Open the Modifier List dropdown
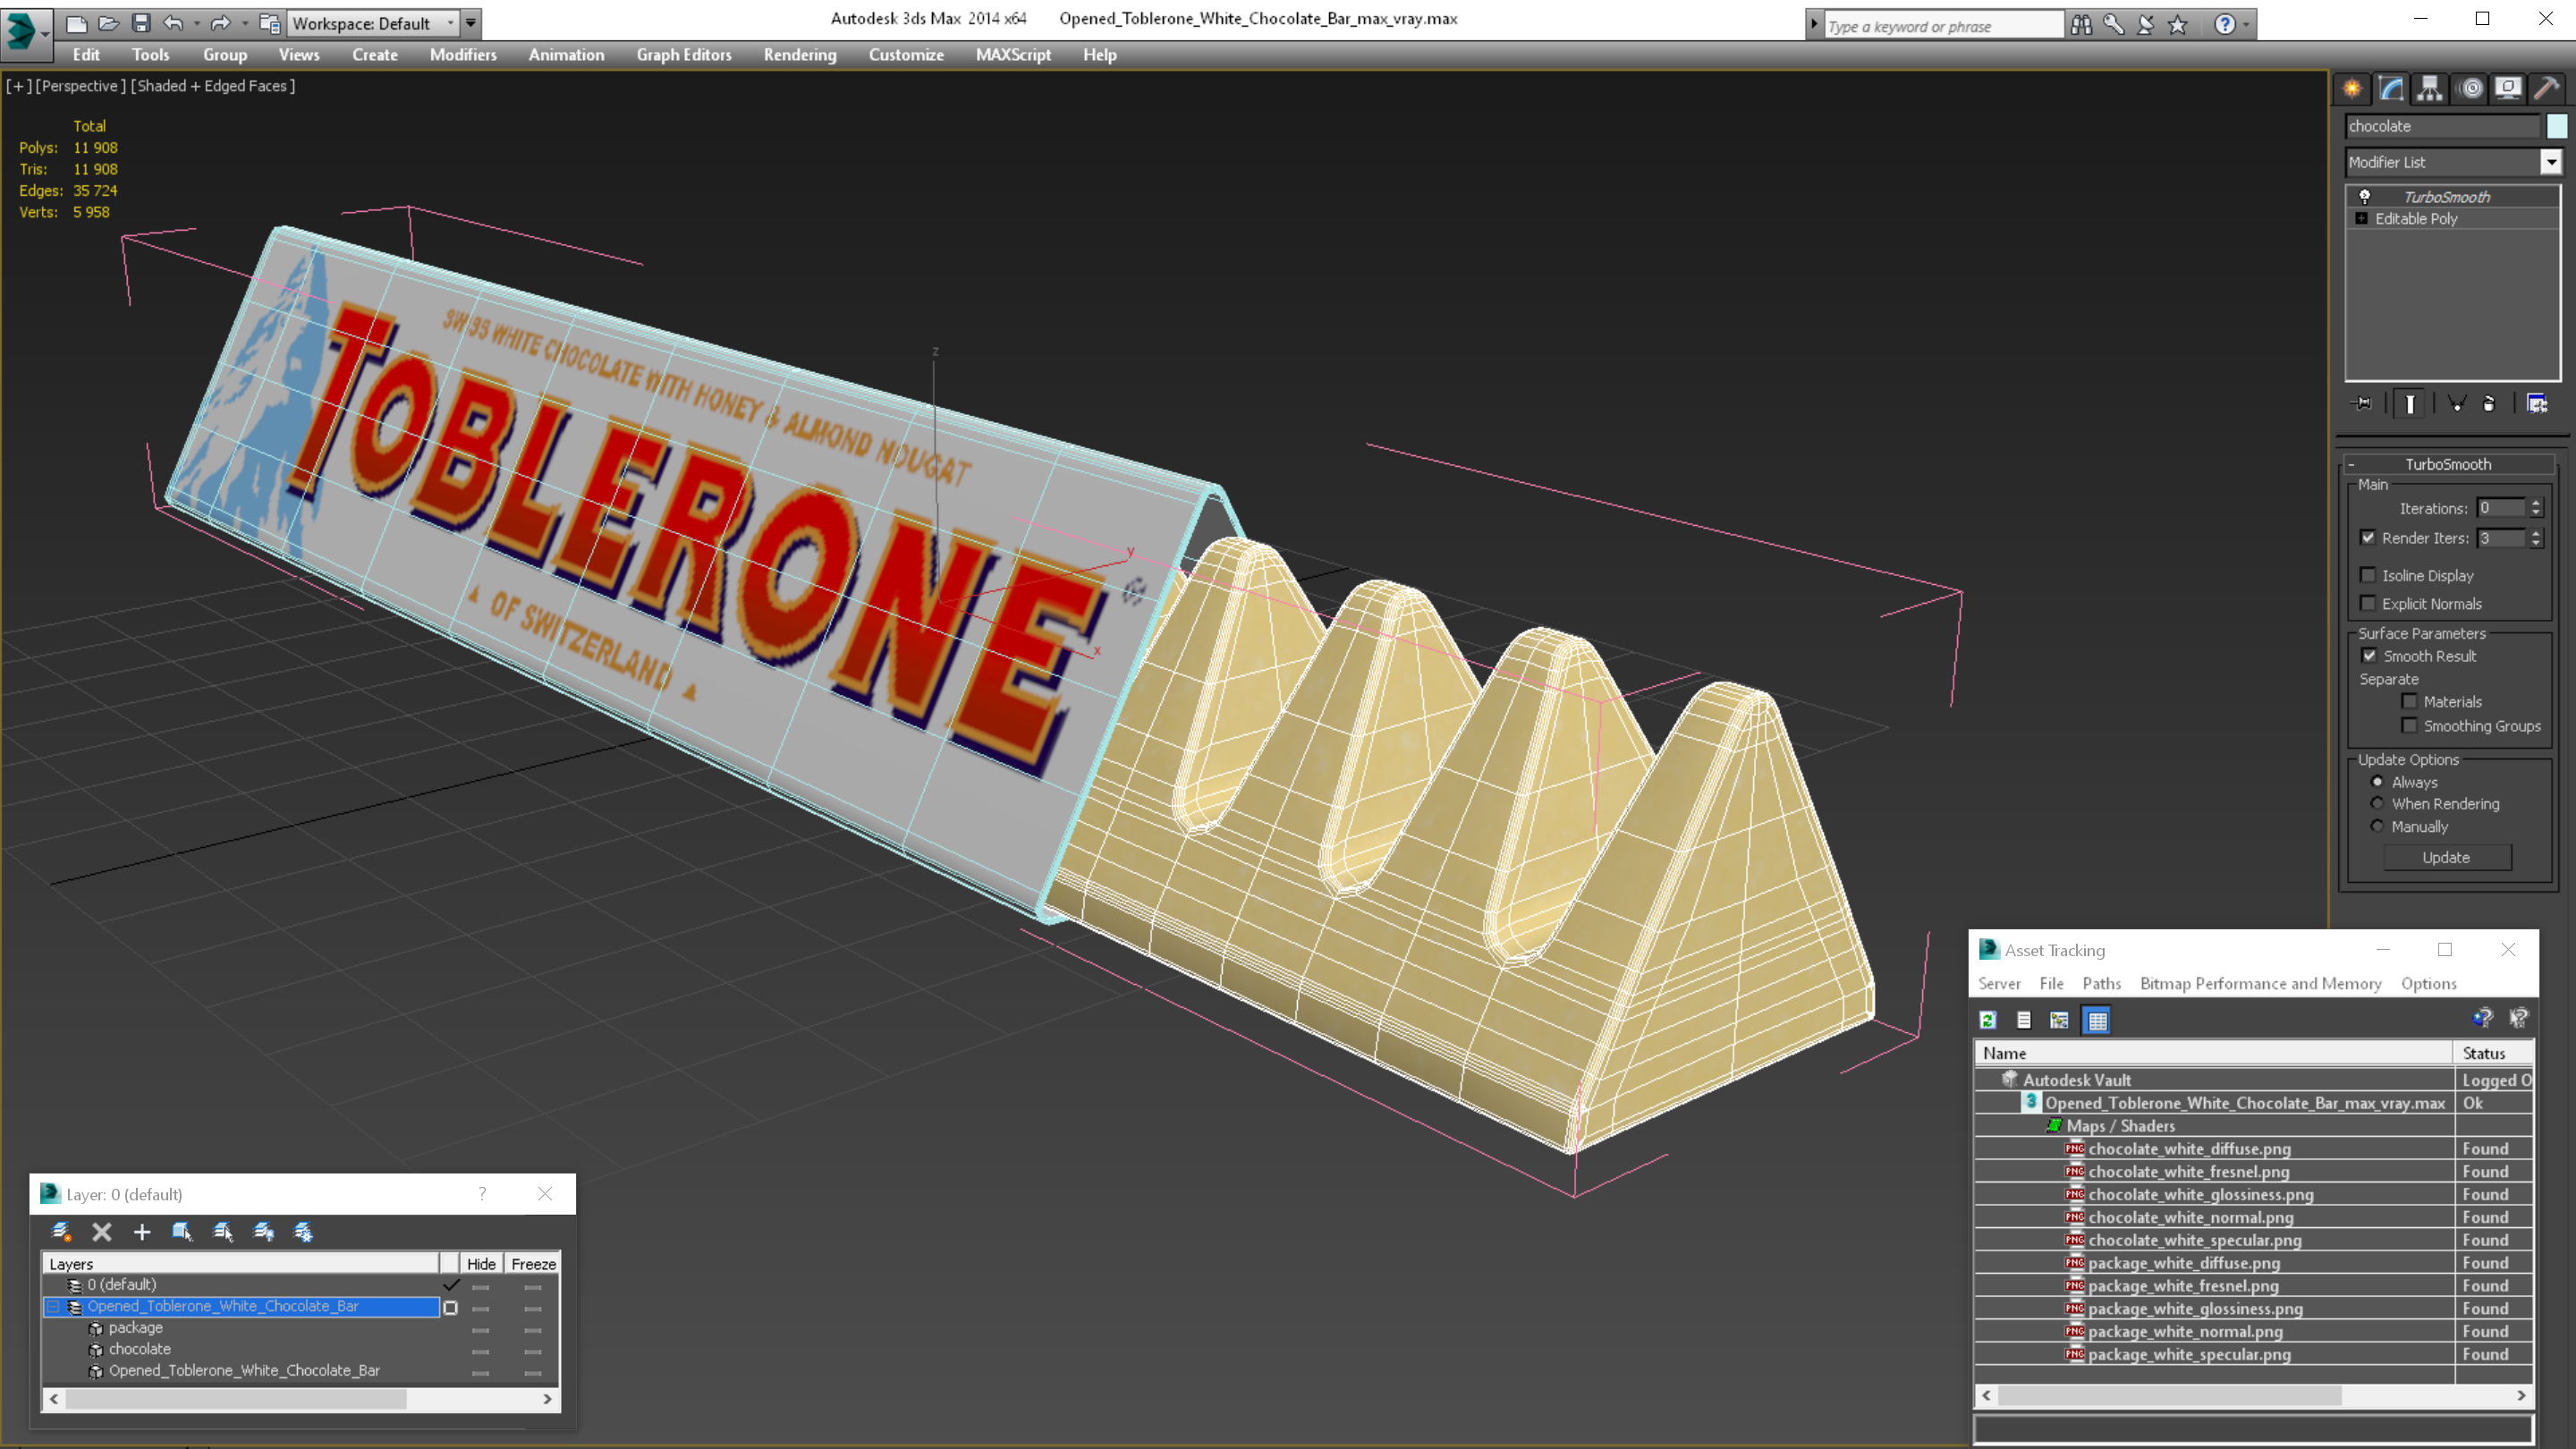2576x1449 pixels. (2551, 162)
